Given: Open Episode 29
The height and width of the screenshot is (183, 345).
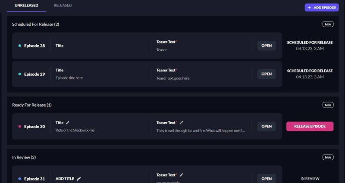Looking at the screenshot, I should coord(267,74).
